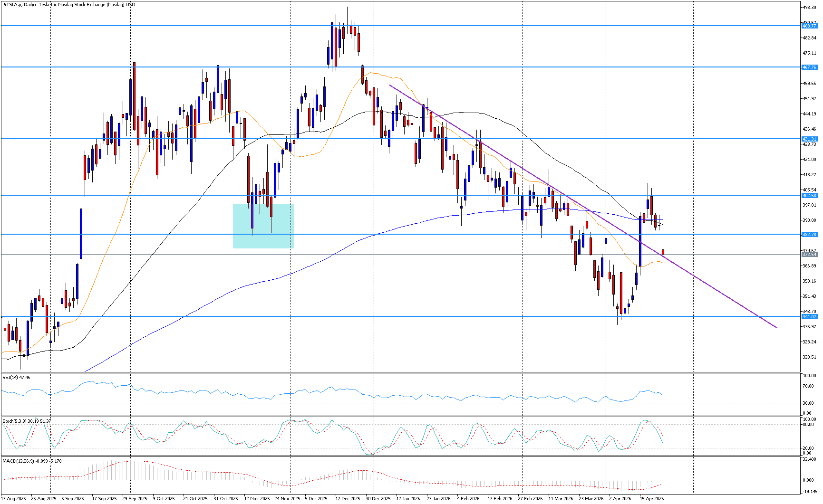Select the 488.77 horizontal line price label
Viewport: 823px width, 504px height.
(809, 26)
